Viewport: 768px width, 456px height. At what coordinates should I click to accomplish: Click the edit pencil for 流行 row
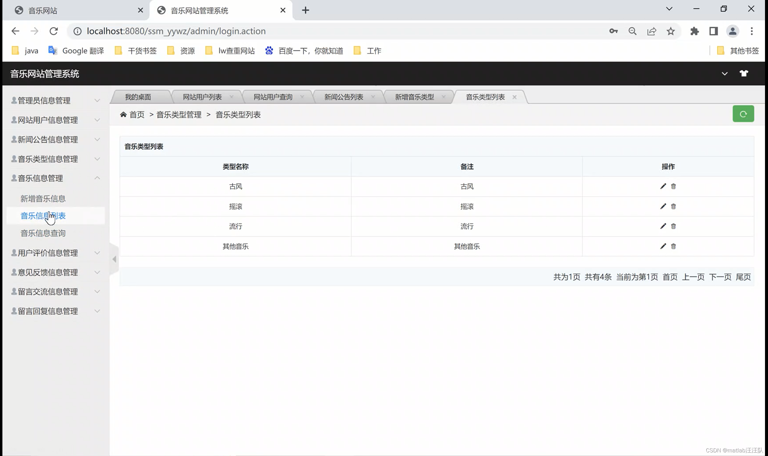(663, 226)
